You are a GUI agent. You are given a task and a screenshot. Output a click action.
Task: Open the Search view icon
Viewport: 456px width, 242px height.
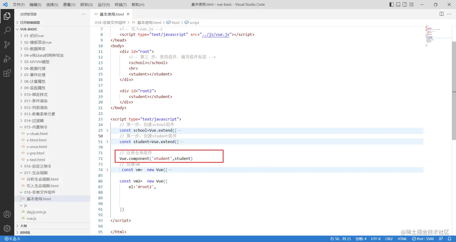(7, 30)
